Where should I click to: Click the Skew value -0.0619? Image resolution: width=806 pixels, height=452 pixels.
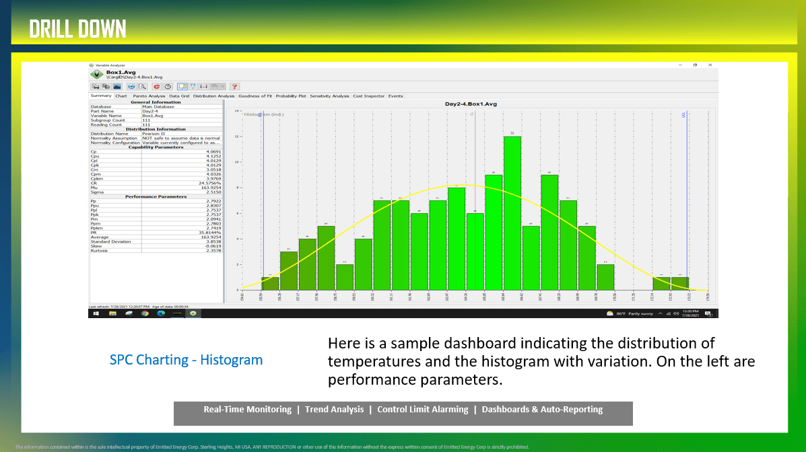[x=213, y=246]
